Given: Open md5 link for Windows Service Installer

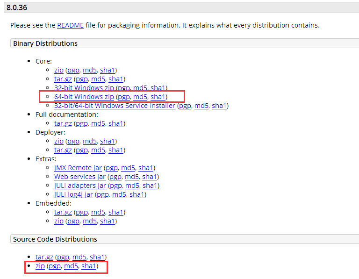Looking at the screenshot, I should pos(201,106).
